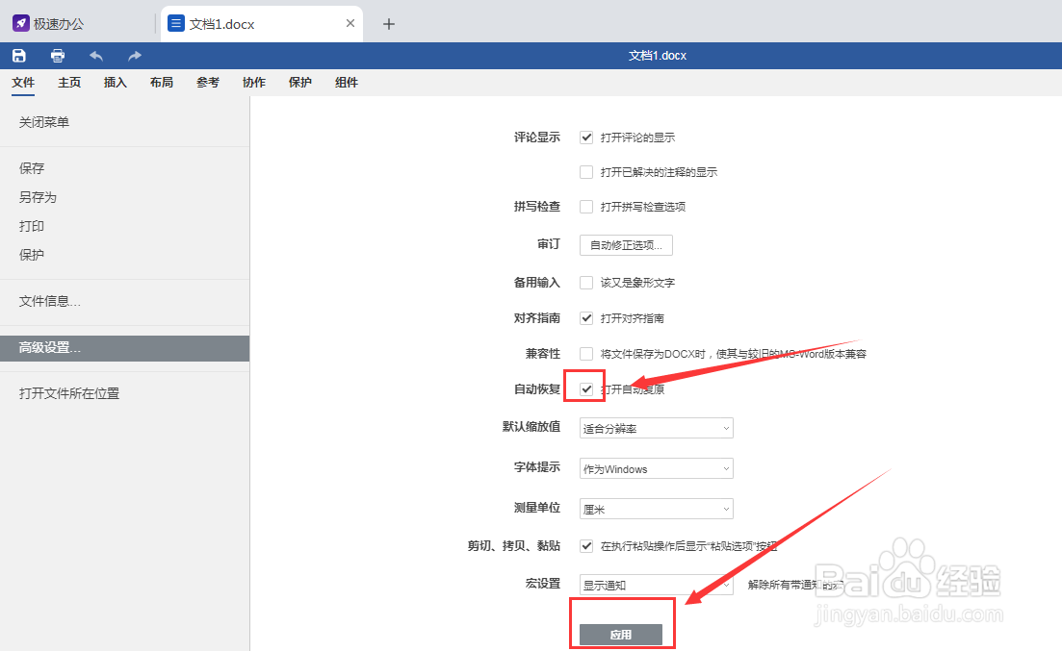This screenshot has width=1062, height=651.
Task: Open a new tab with the plus icon
Action: coord(388,23)
